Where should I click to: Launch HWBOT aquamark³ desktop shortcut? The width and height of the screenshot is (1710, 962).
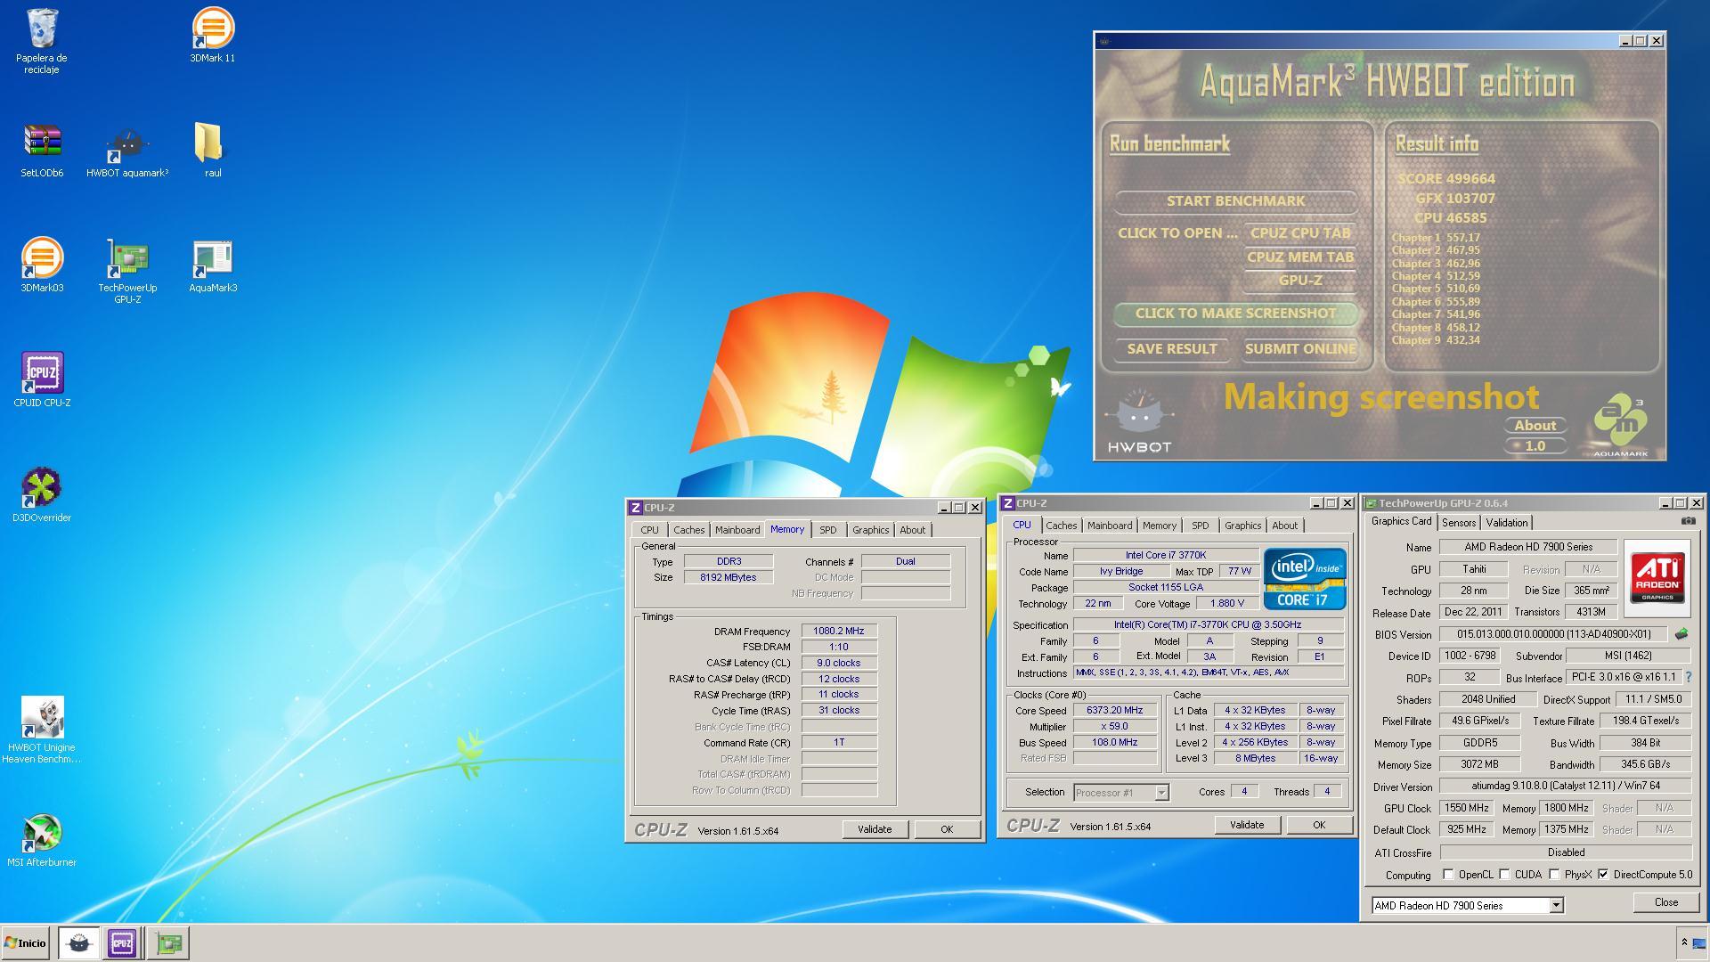[x=127, y=150]
